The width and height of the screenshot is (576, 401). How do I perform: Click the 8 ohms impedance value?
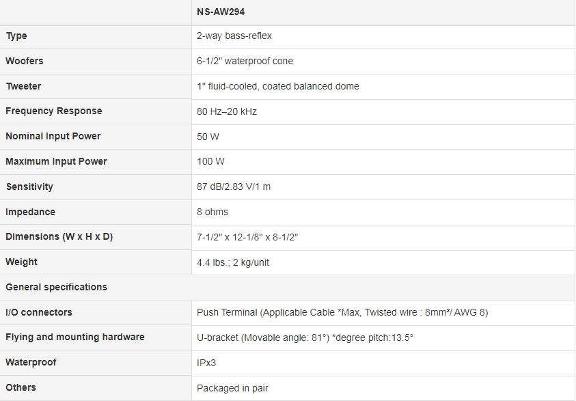(x=212, y=212)
